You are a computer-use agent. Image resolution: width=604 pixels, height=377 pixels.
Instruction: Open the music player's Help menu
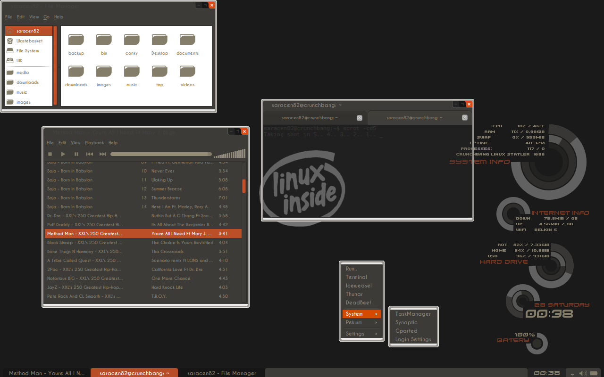[x=113, y=143]
